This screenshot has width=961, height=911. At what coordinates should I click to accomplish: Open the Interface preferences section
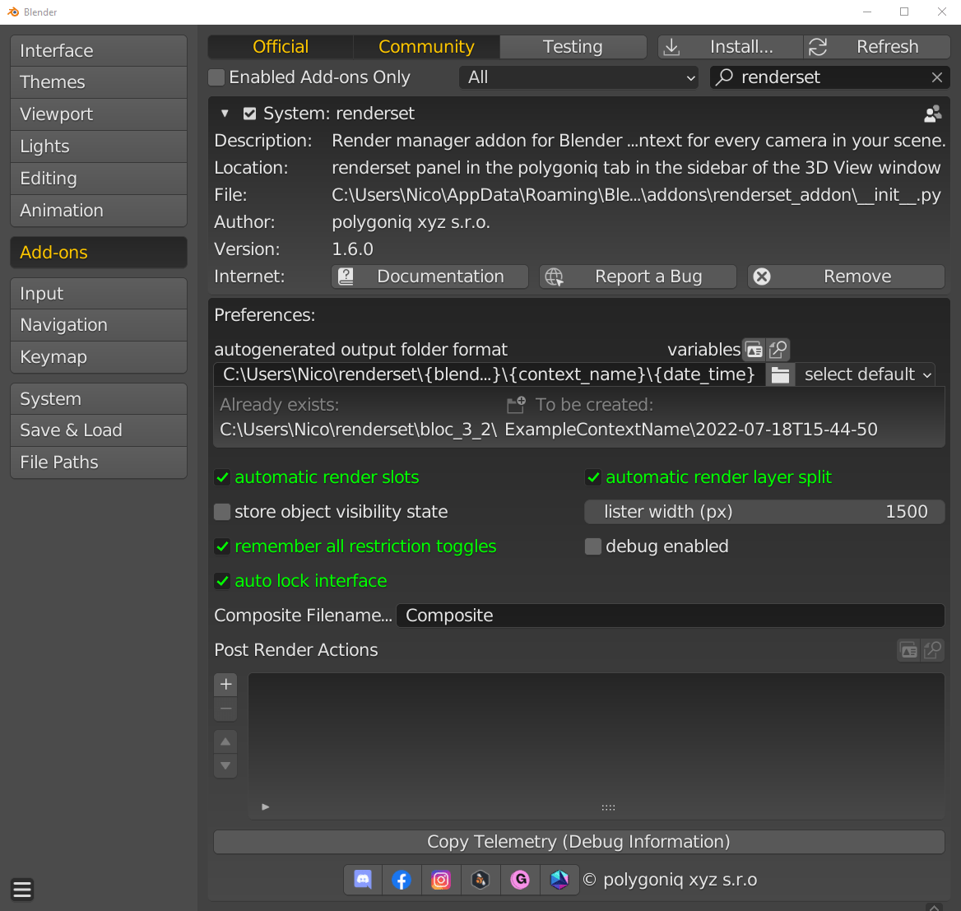(99, 51)
